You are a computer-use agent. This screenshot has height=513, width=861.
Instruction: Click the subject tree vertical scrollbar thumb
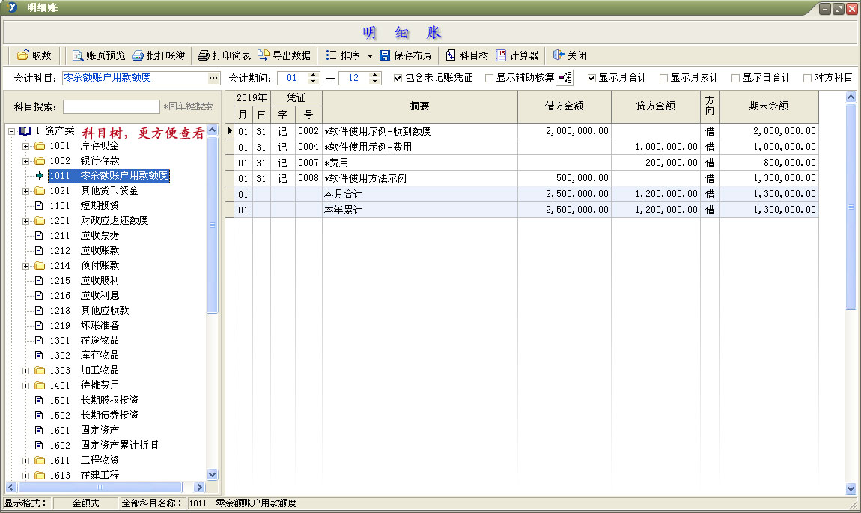tap(213, 225)
